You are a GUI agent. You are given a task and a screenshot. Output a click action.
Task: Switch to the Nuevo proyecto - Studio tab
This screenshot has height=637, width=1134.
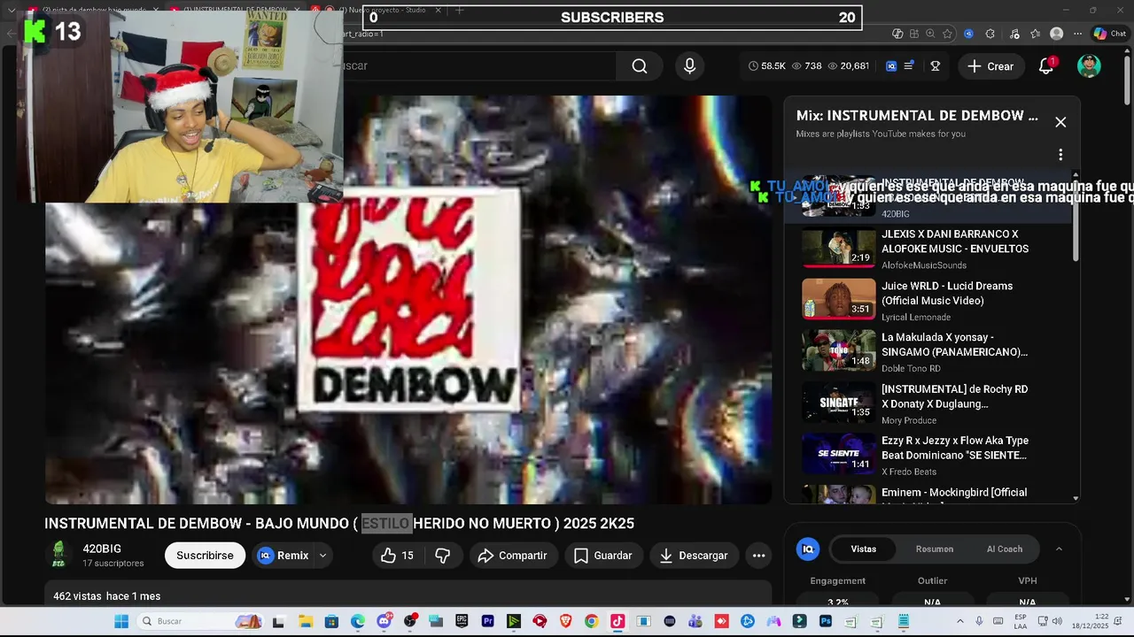[383, 10]
